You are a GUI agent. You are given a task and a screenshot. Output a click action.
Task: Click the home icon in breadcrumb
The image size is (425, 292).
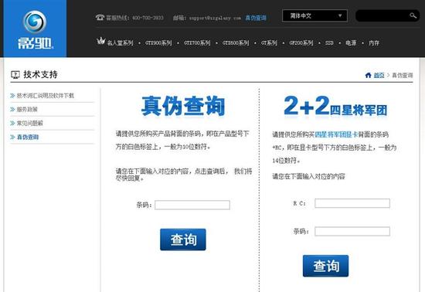coord(368,75)
